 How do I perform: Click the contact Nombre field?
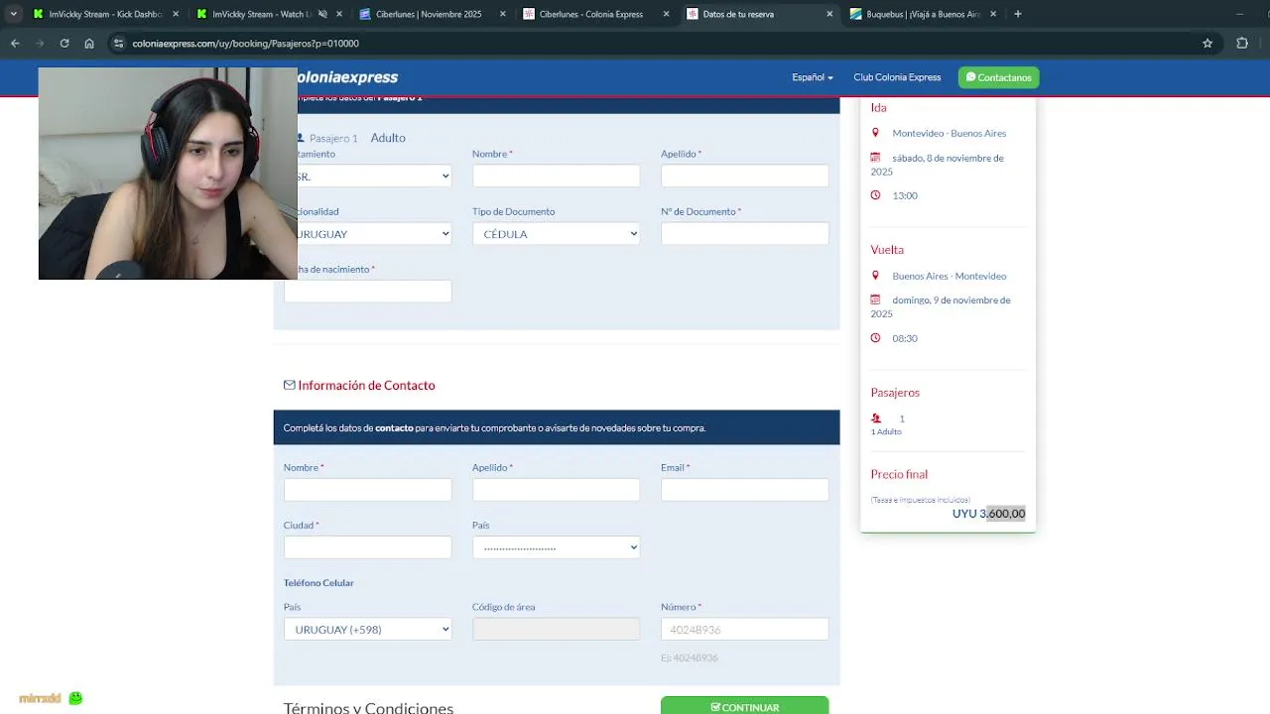coord(367,489)
